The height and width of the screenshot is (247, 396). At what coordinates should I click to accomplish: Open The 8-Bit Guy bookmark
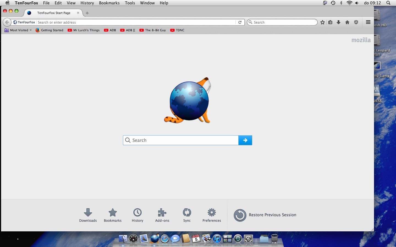click(153, 30)
